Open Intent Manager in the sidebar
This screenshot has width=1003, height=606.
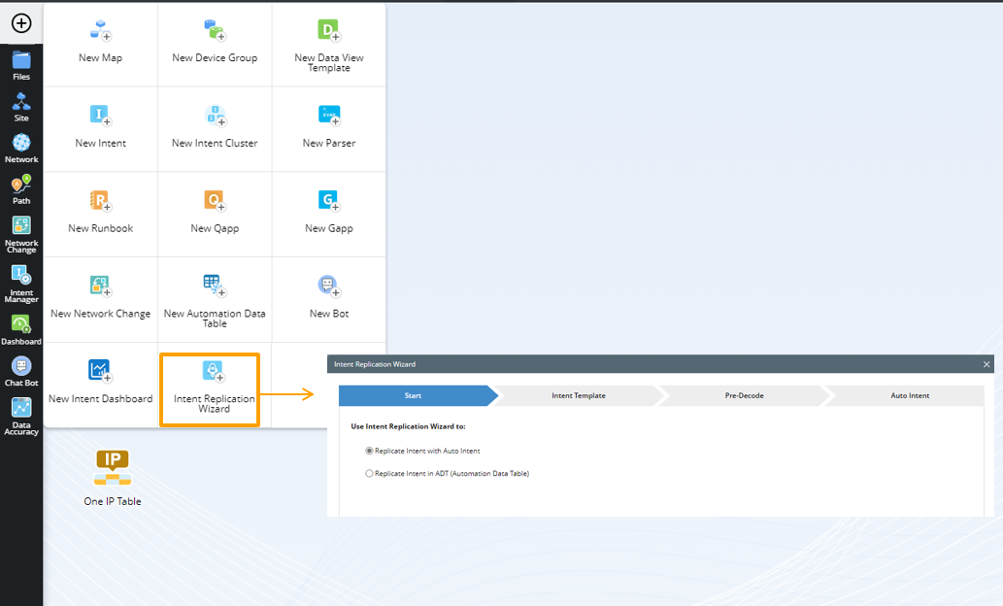[21, 285]
